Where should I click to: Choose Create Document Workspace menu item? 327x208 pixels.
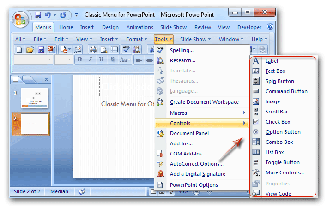pos(202,102)
